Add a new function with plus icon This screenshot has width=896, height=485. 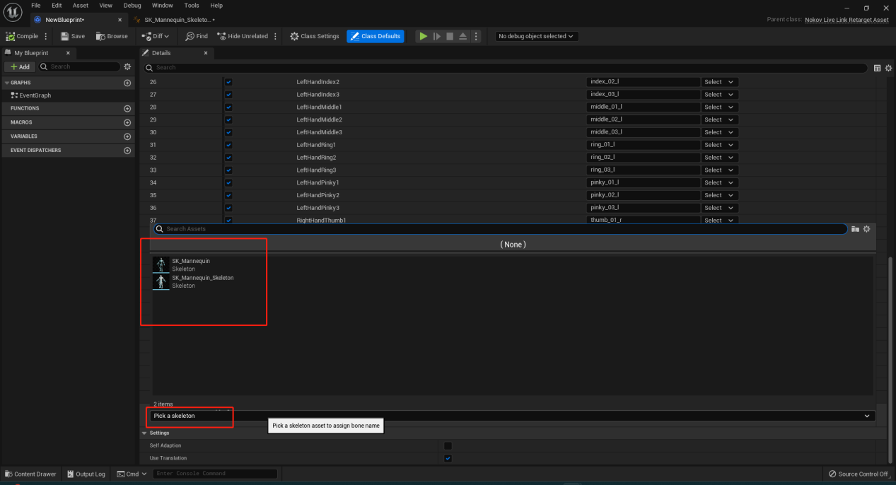127,109
